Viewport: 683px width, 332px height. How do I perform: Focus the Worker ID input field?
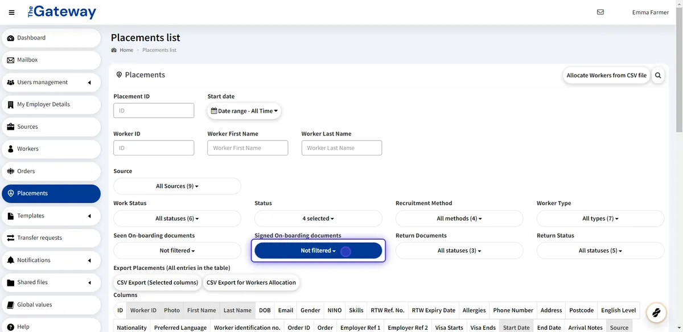click(154, 148)
